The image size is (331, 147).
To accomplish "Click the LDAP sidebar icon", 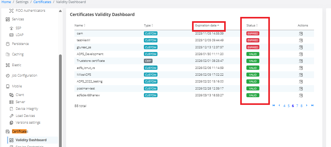I will tap(12, 35).
